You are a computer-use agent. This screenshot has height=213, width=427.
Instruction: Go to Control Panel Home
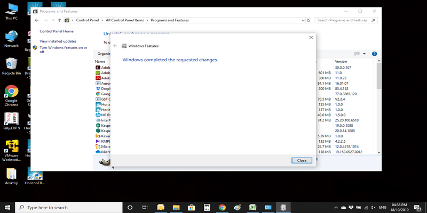coord(57,31)
